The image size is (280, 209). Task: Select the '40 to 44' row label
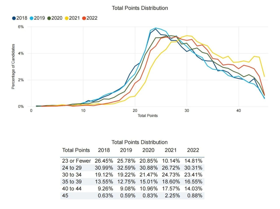click(72, 189)
